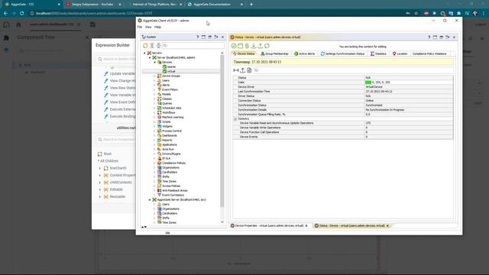489x275 pixels.
Task: Click the lock icon in the Status toolbar
Action: pyautogui.click(x=247, y=46)
